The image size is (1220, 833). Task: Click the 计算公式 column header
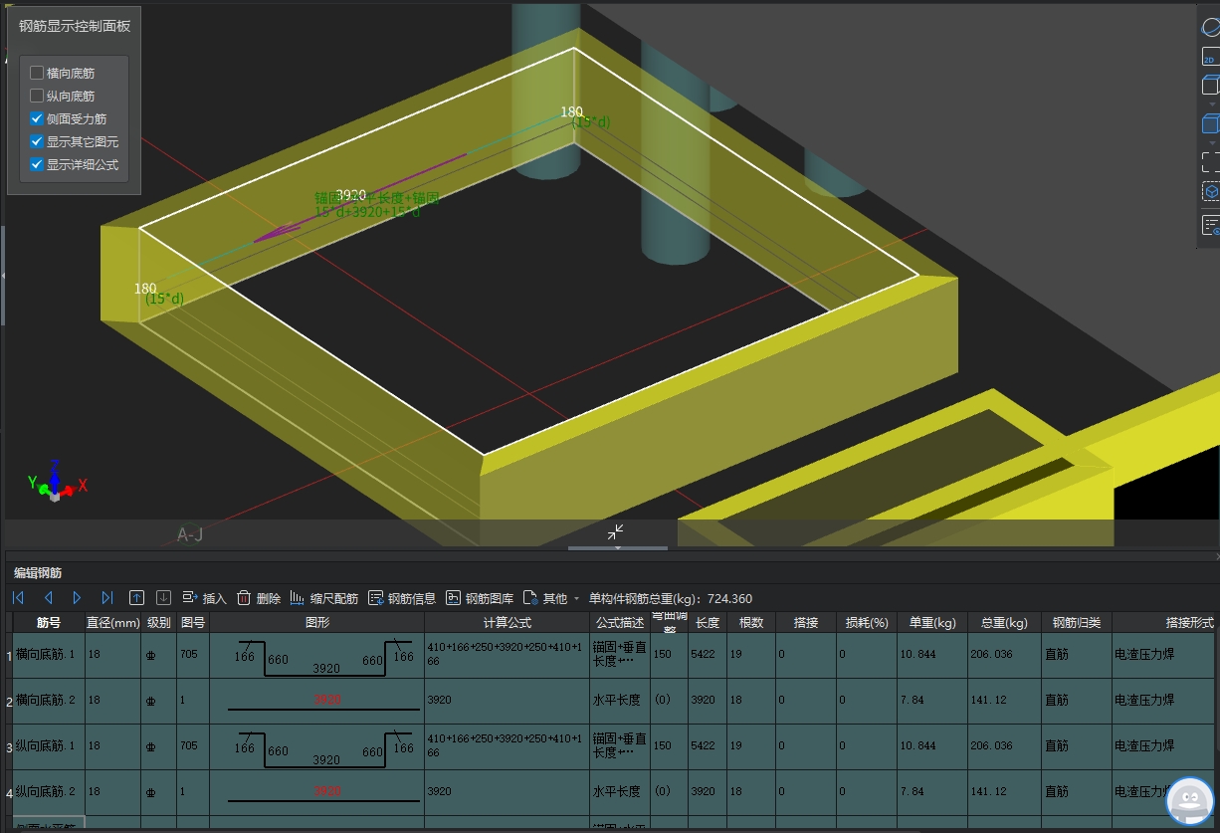click(507, 623)
